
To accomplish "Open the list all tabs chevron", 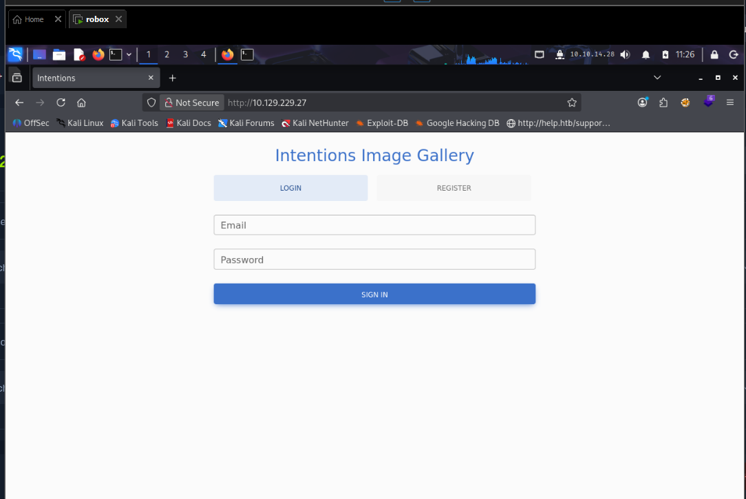I will 657,78.
